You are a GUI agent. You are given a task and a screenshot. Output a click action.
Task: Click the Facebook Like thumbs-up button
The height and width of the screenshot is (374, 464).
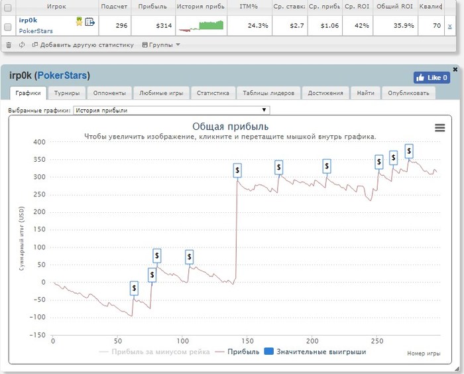coord(432,78)
